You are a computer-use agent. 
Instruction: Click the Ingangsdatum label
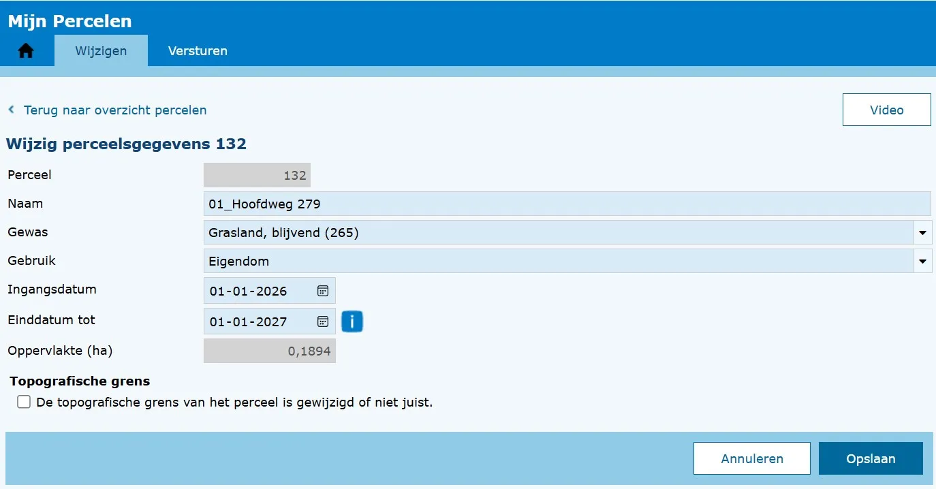coord(52,289)
